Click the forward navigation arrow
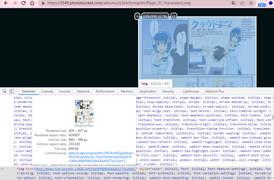This screenshot has height=180, width=274. (x=15, y=3)
